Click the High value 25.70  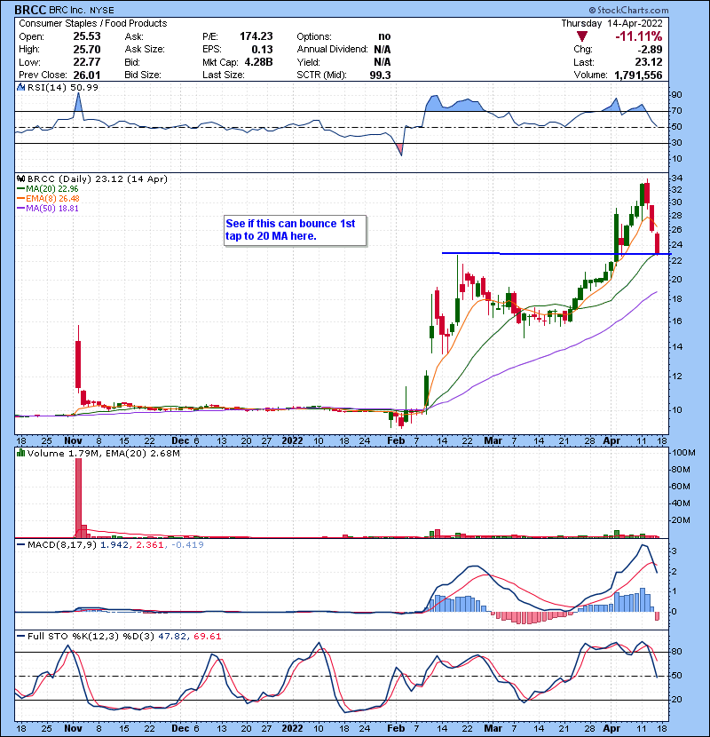(x=87, y=49)
